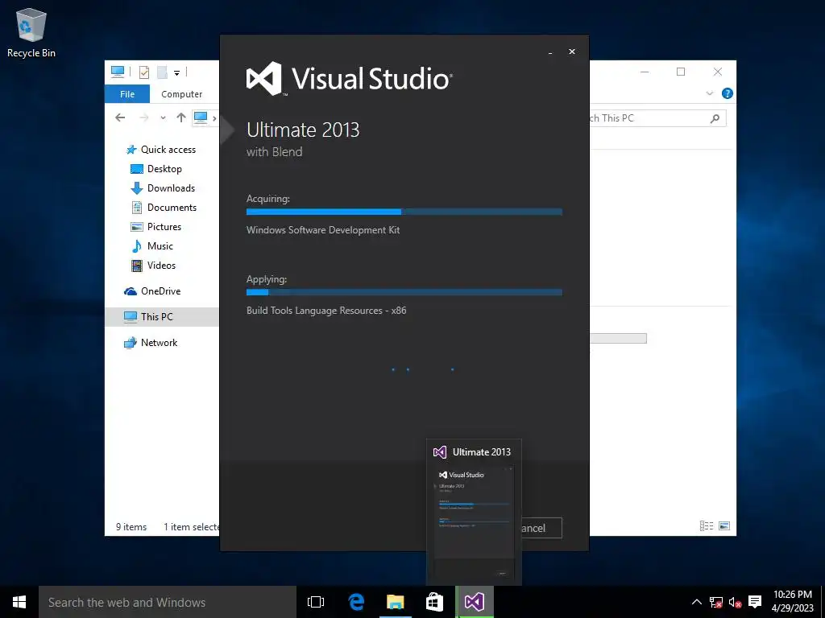Click the File Explorer system menu icon
The width and height of the screenshot is (825, 618).
(118, 72)
